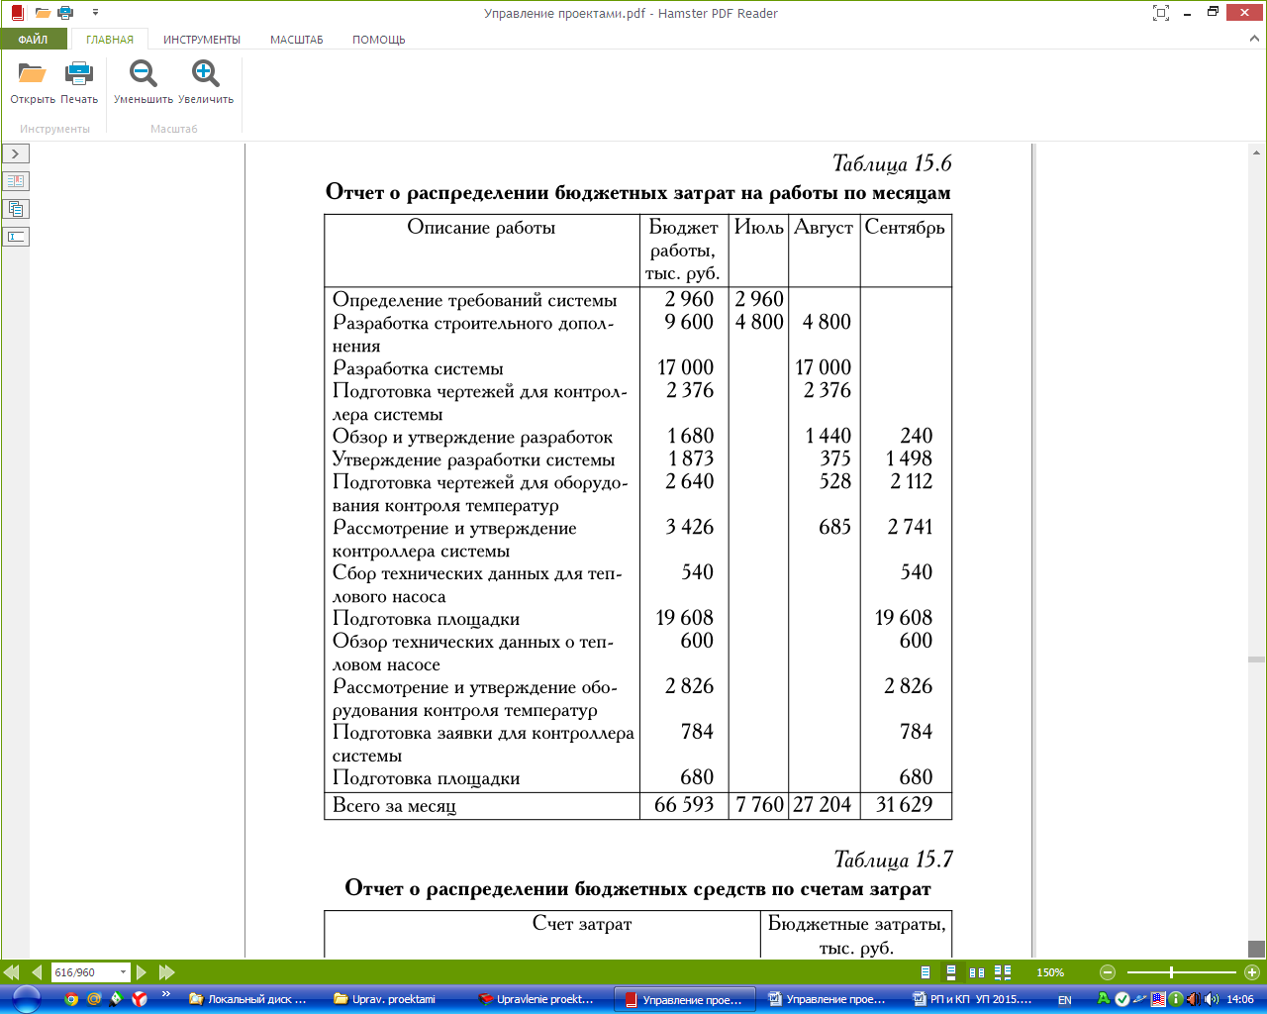This screenshot has height=1014, width=1267.
Task: Go to last page button
Action: (x=166, y=972)
